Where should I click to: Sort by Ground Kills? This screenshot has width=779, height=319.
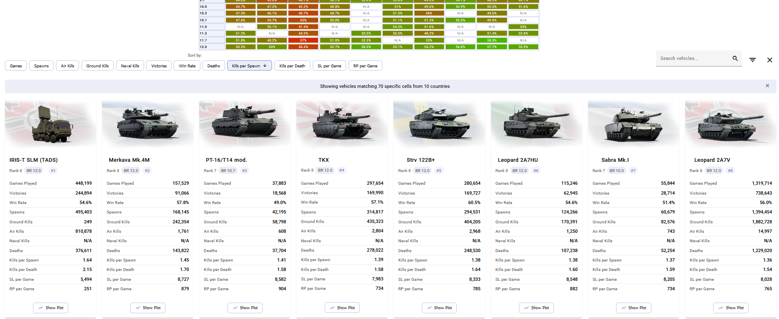coord(98,66)
